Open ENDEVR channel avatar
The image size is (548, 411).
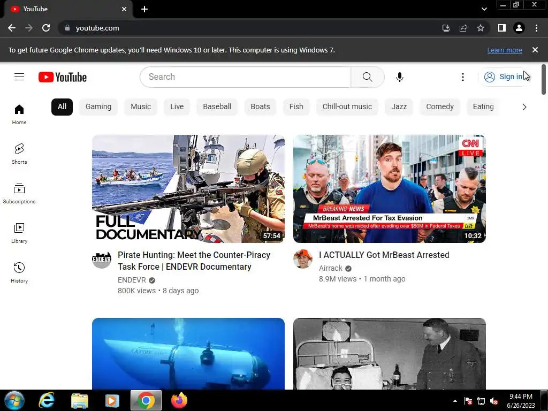pyautogui.click(x=102, y=260)
